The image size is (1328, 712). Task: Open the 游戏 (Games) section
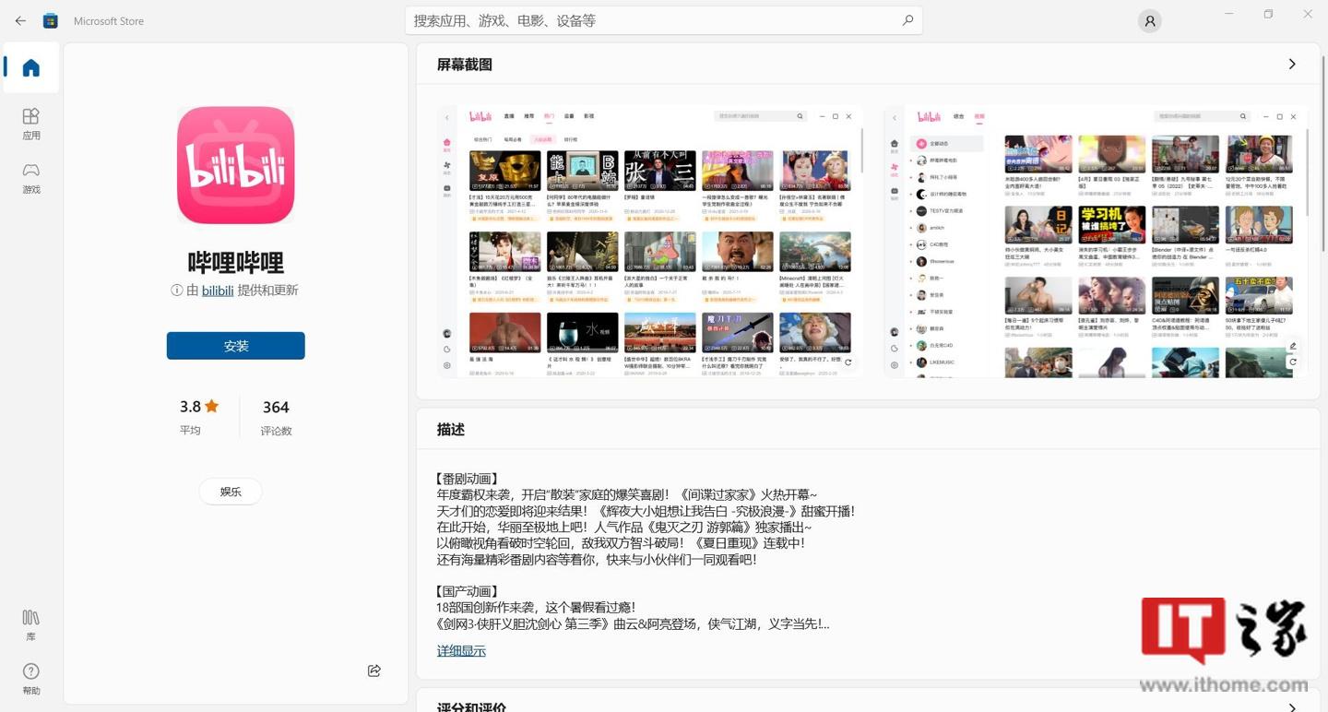[x=30, y=178]
